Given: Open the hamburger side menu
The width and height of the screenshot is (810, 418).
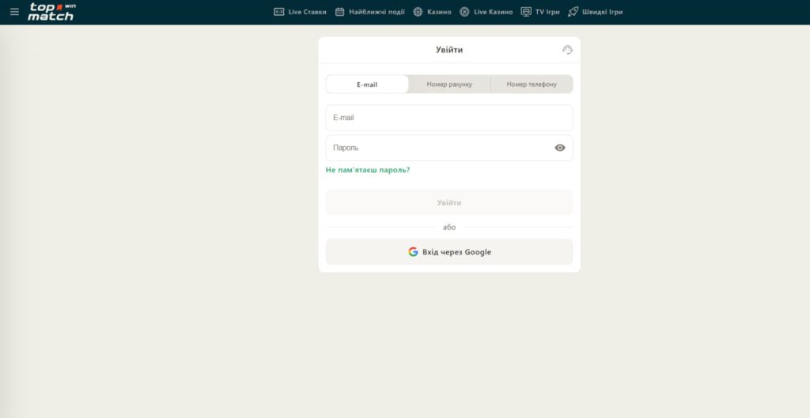Looking at the screenshot, I should 14,12.
